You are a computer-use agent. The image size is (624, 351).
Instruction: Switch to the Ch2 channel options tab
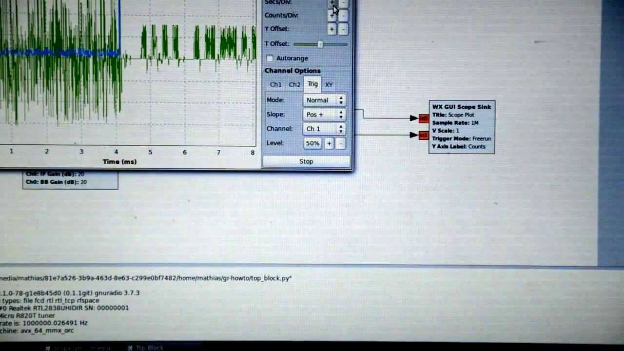coord(294,84)
